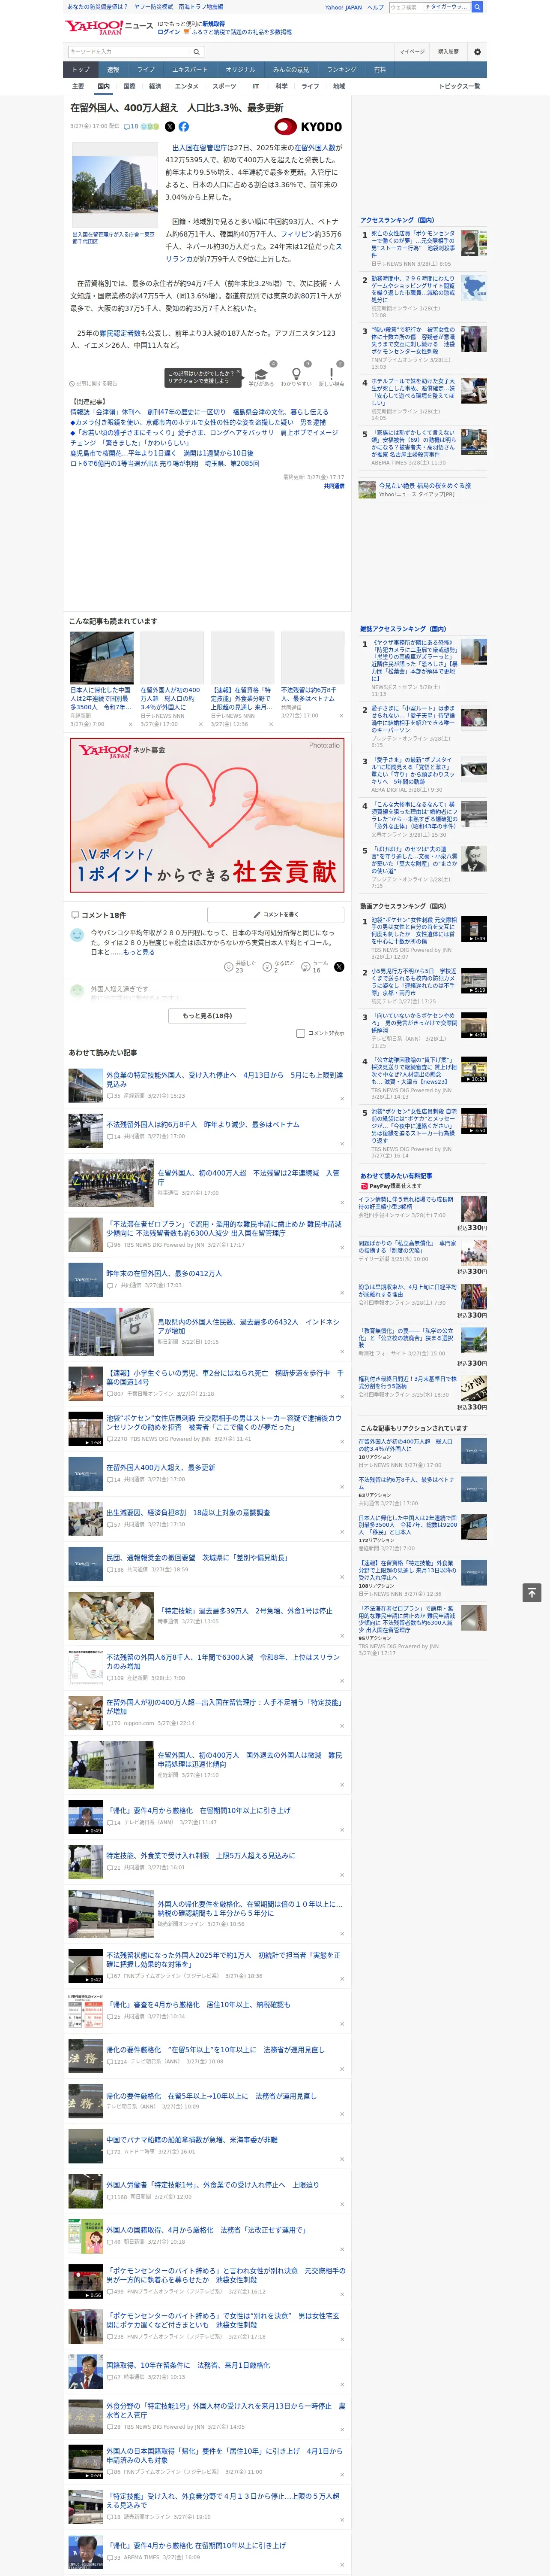Click the blue web search magnifier button
This screenshot has width=550, height=2576.
[x=477, y=7]
